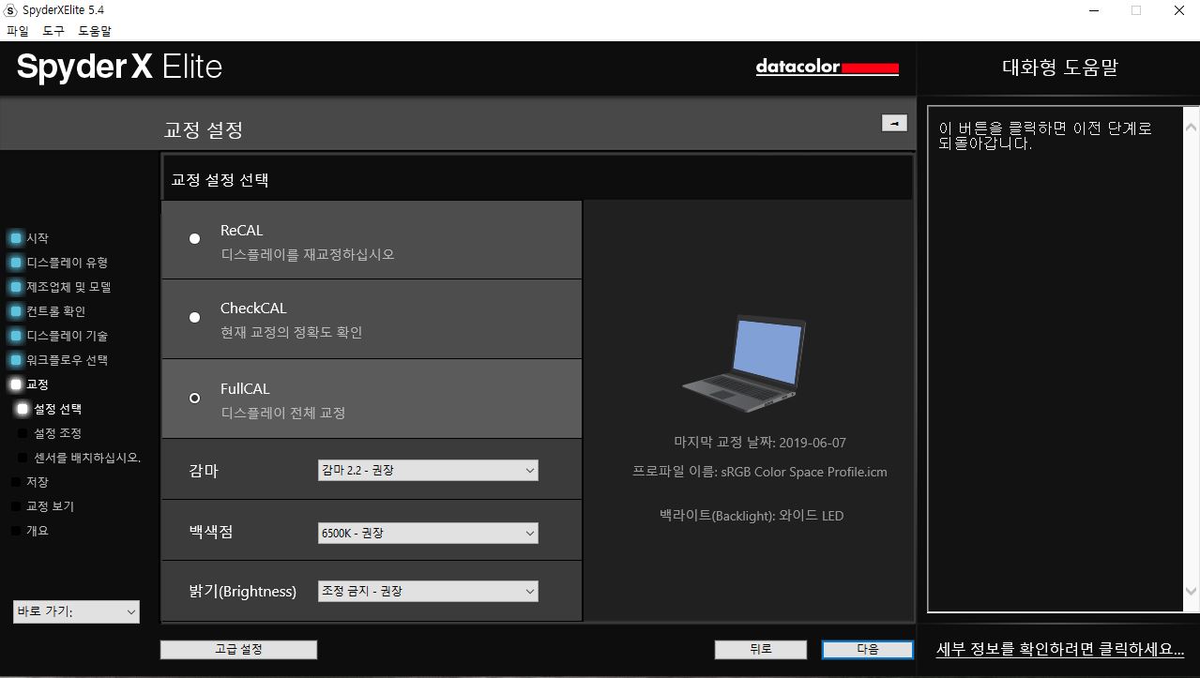Open the 백색점 6500K dropdown

point(428,534)
